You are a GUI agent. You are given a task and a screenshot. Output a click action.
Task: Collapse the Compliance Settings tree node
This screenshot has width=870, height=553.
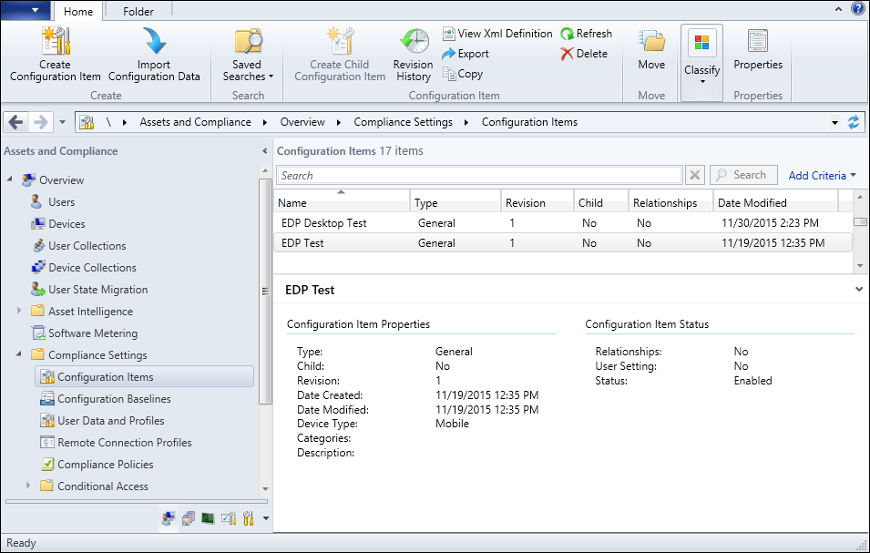pos(20,355)
